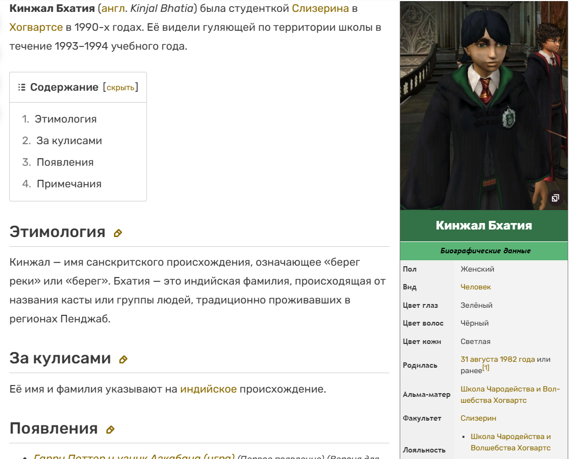Viewport: 572px width, 459px height.
Task: Open the 31 августа 1982 года date link
Action: pos(497,359)
